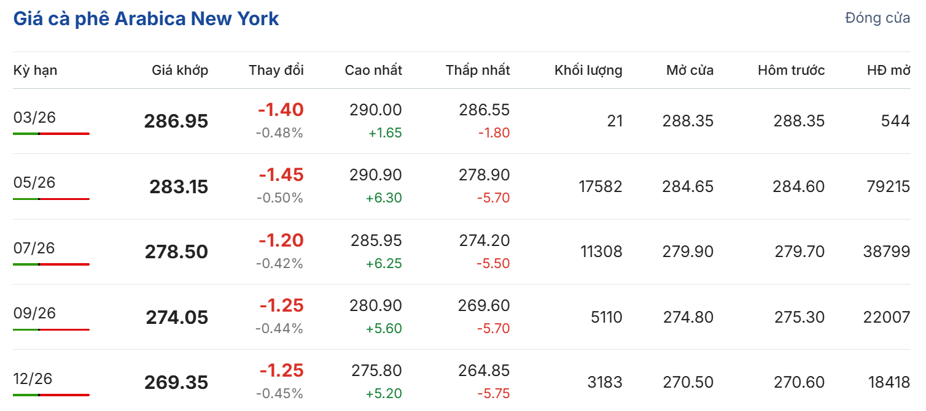Click the 269.35 matched price
Image resolution: width=926 pixels, height=411 pixels.
pos(176,383)
